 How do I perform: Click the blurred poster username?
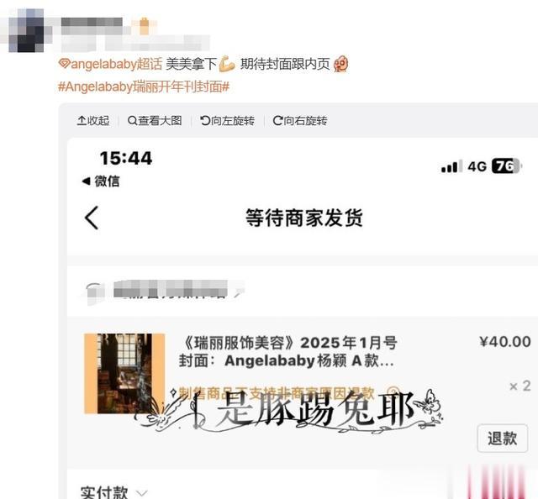[92, 23]
